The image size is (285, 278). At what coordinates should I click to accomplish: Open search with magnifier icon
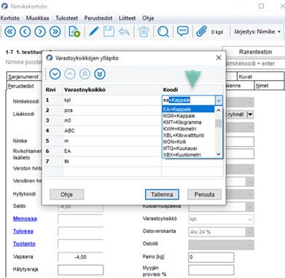click(163, 32)
